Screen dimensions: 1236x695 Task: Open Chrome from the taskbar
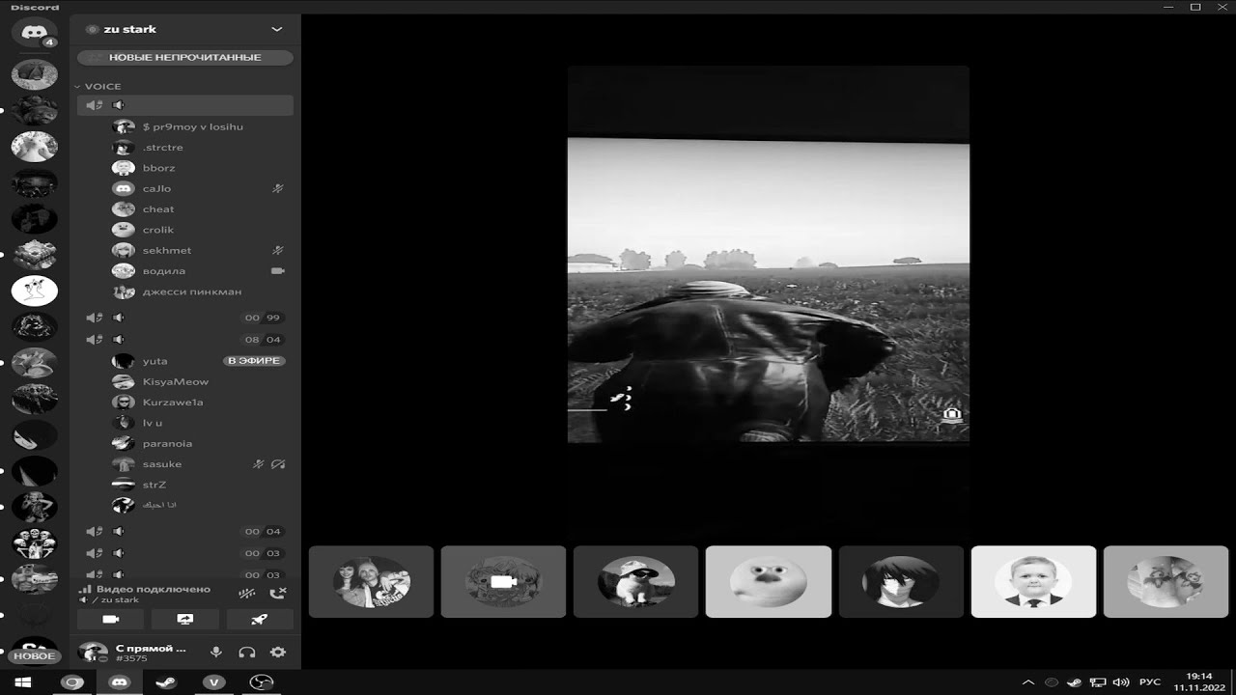click(72, 682)
